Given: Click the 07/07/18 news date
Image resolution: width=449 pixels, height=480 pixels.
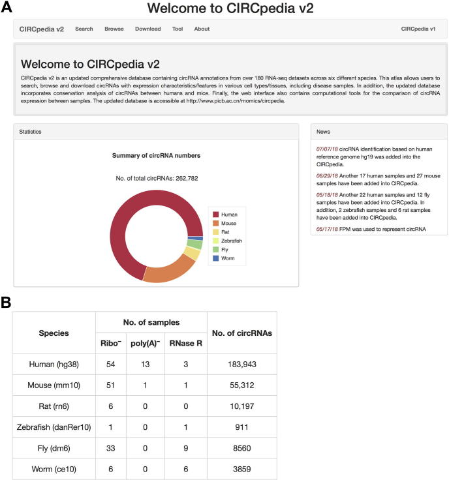Looking at the screenshot, I should tap(327, 149).
